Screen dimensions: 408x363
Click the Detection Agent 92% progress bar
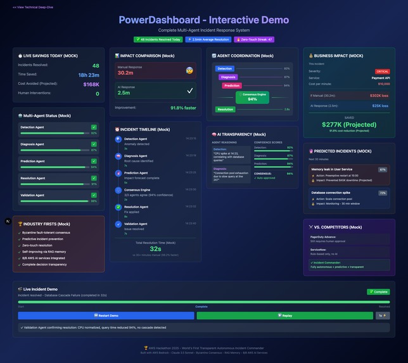pos(54,133)
